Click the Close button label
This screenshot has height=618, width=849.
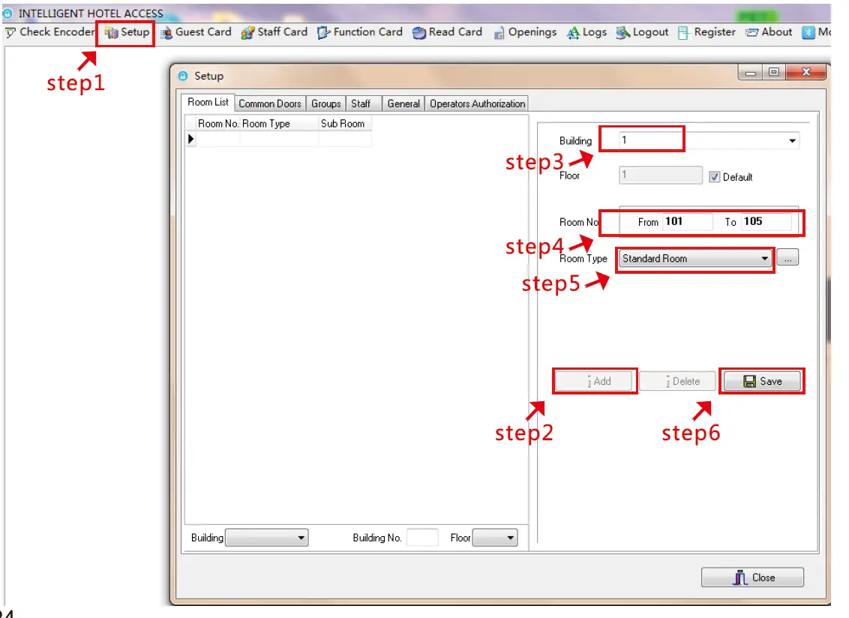763,577
